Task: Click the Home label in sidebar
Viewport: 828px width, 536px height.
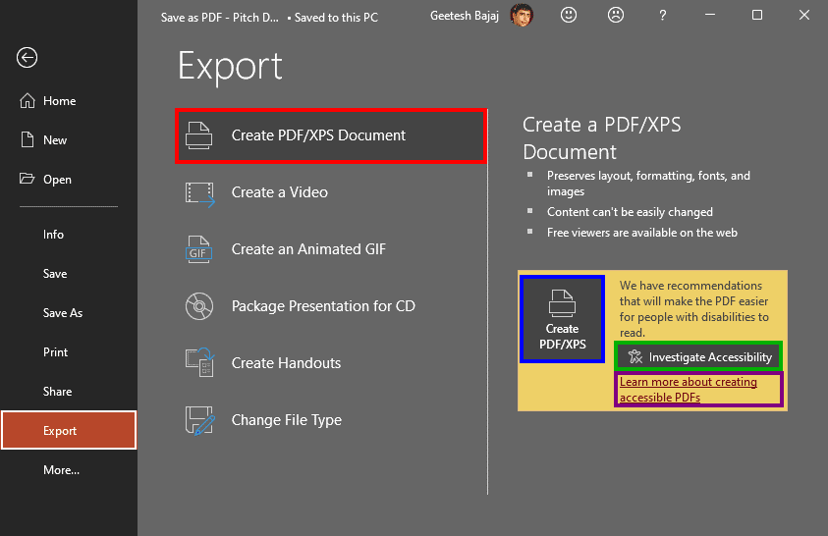Action: [x=60, y=101]
